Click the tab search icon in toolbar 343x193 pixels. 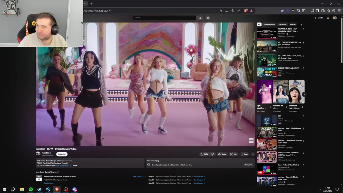[x=304, y=11]
